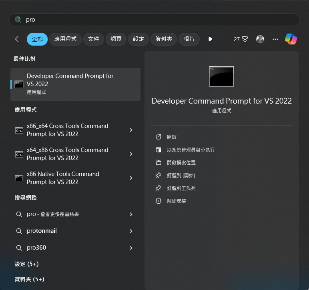
Task: Expand the pro360 suggestion chevron
Action: (131, 248)
